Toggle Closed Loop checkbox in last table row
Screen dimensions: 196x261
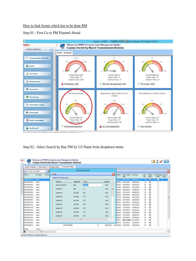point(150,225)
